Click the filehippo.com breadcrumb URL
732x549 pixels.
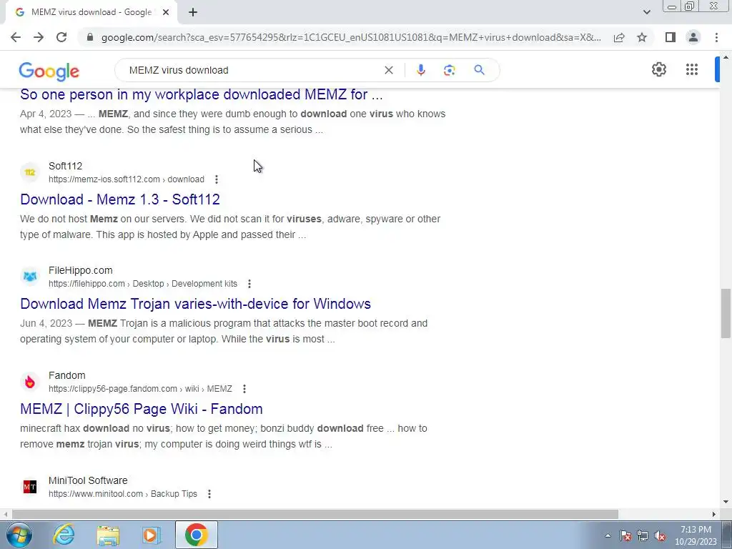143,284
